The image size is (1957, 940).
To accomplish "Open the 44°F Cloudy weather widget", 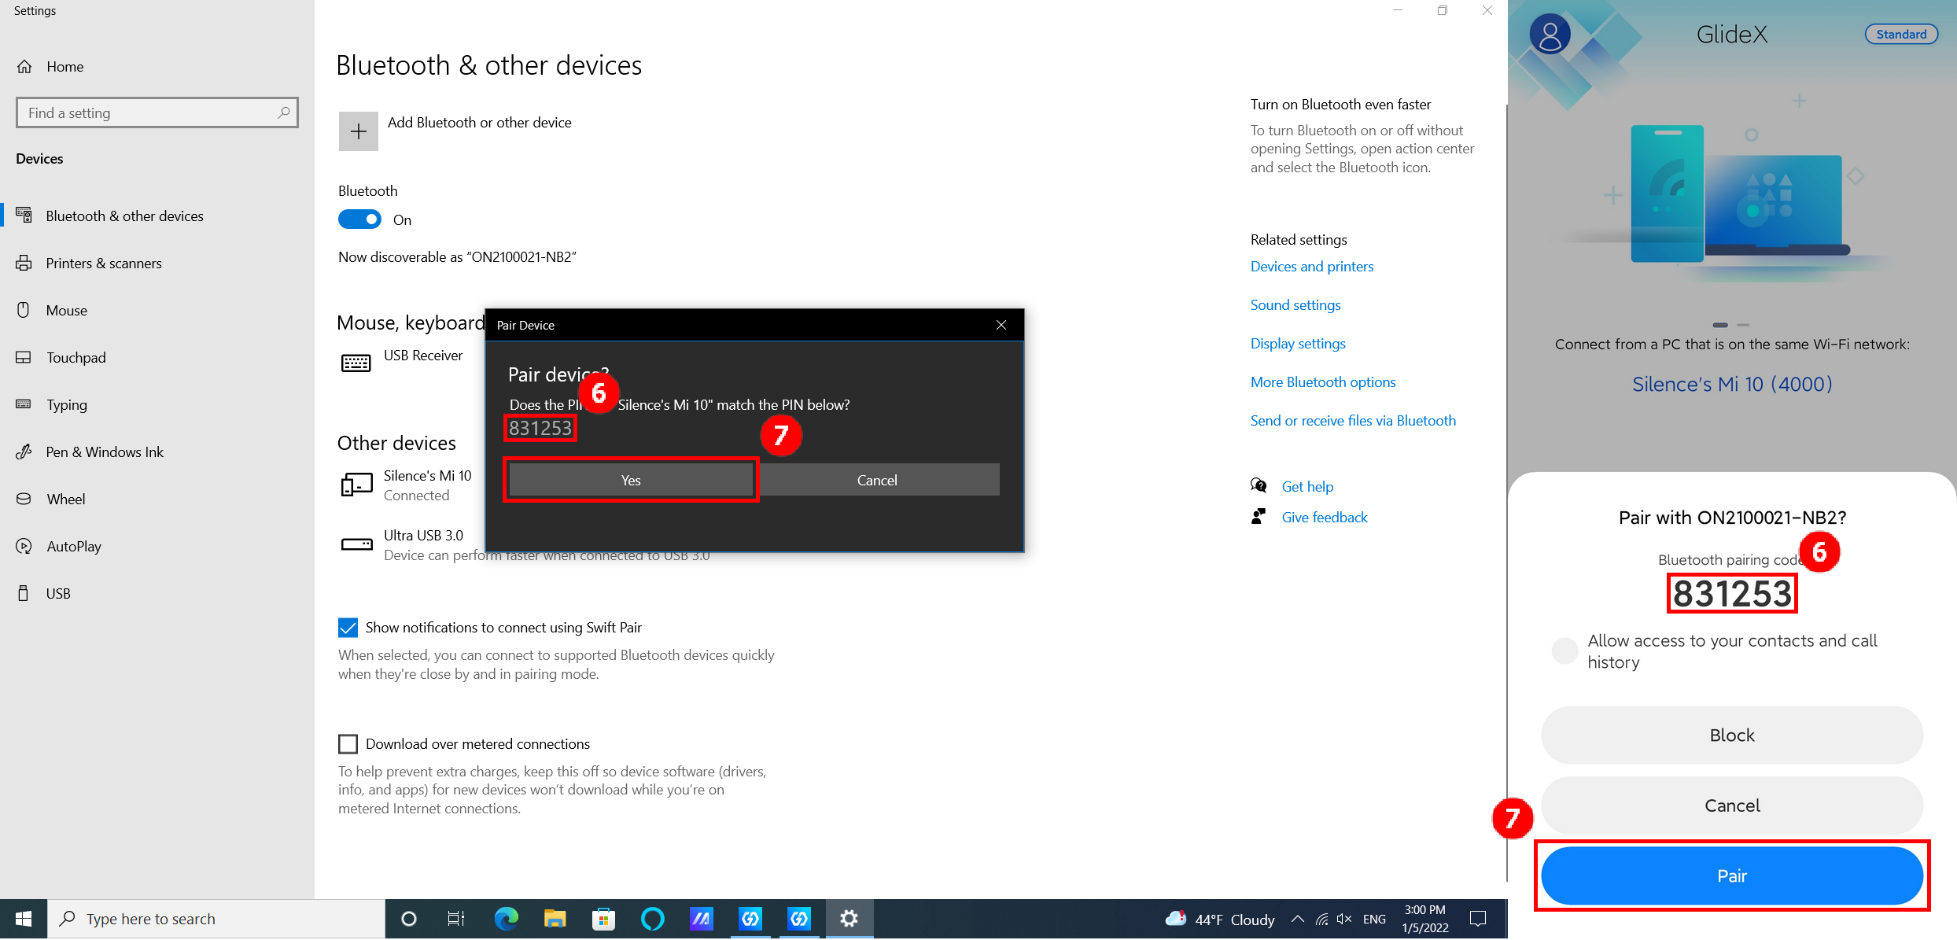I will (x=1220, y=919).
